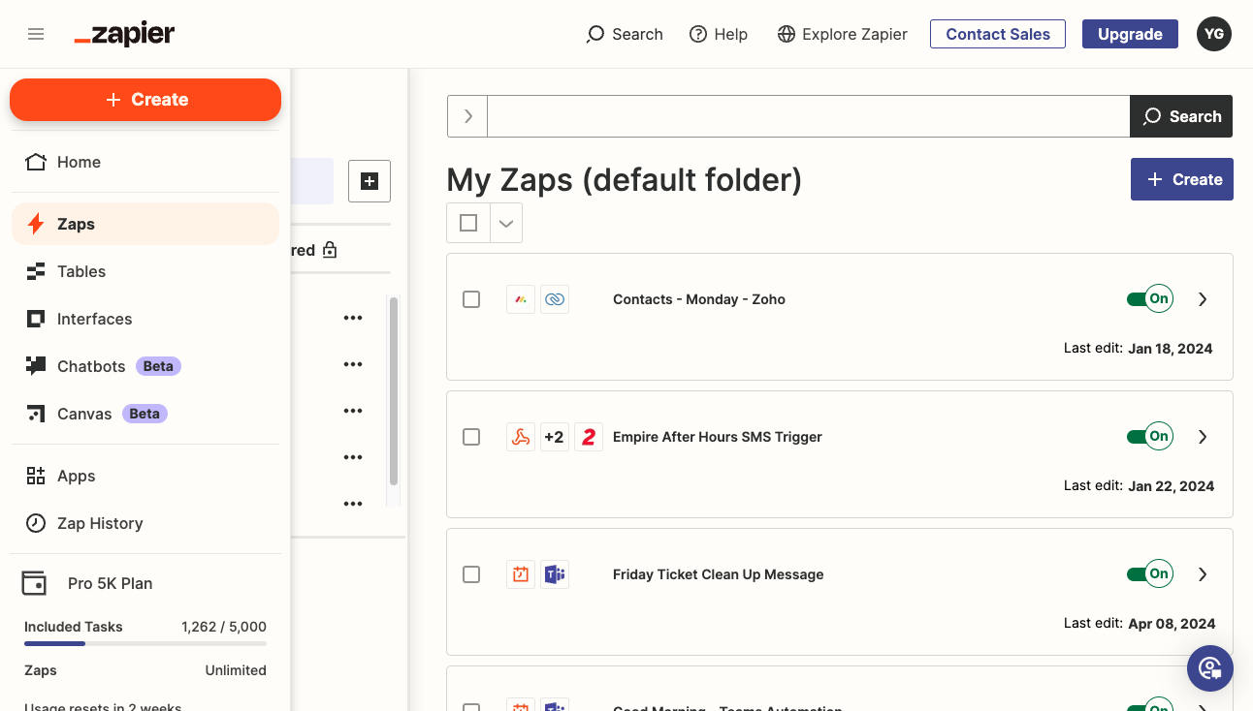Screen dimensions: 1253x711
Task: Click the Upgrade button
Action: point(1130,34)
